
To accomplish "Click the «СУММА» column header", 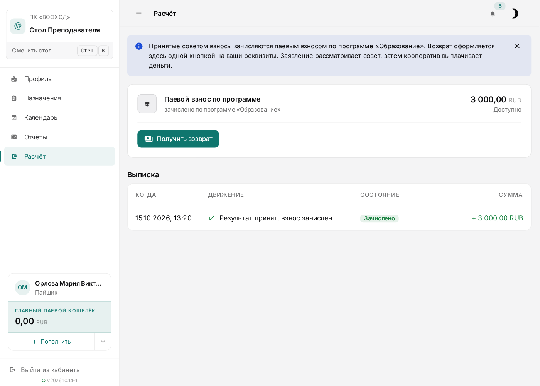I will point(511,195).
